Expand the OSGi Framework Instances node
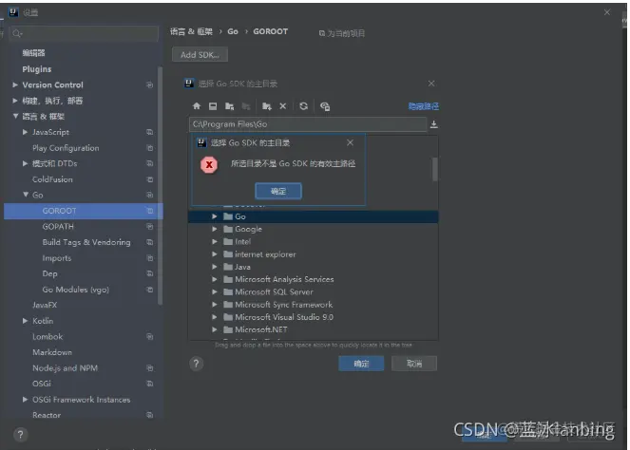The width and height of the screenshot is (630, 450). click(x=25, y=400)
